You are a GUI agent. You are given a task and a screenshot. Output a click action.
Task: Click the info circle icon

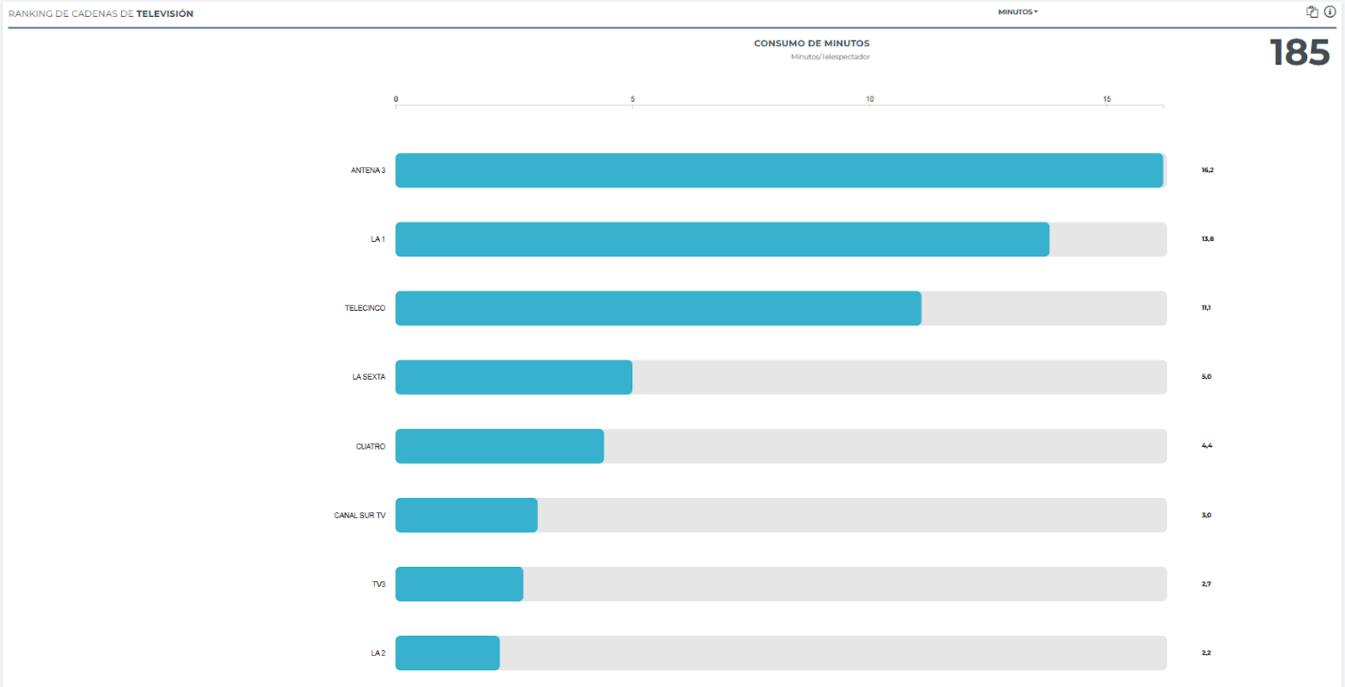click(x=1330, y=12)
